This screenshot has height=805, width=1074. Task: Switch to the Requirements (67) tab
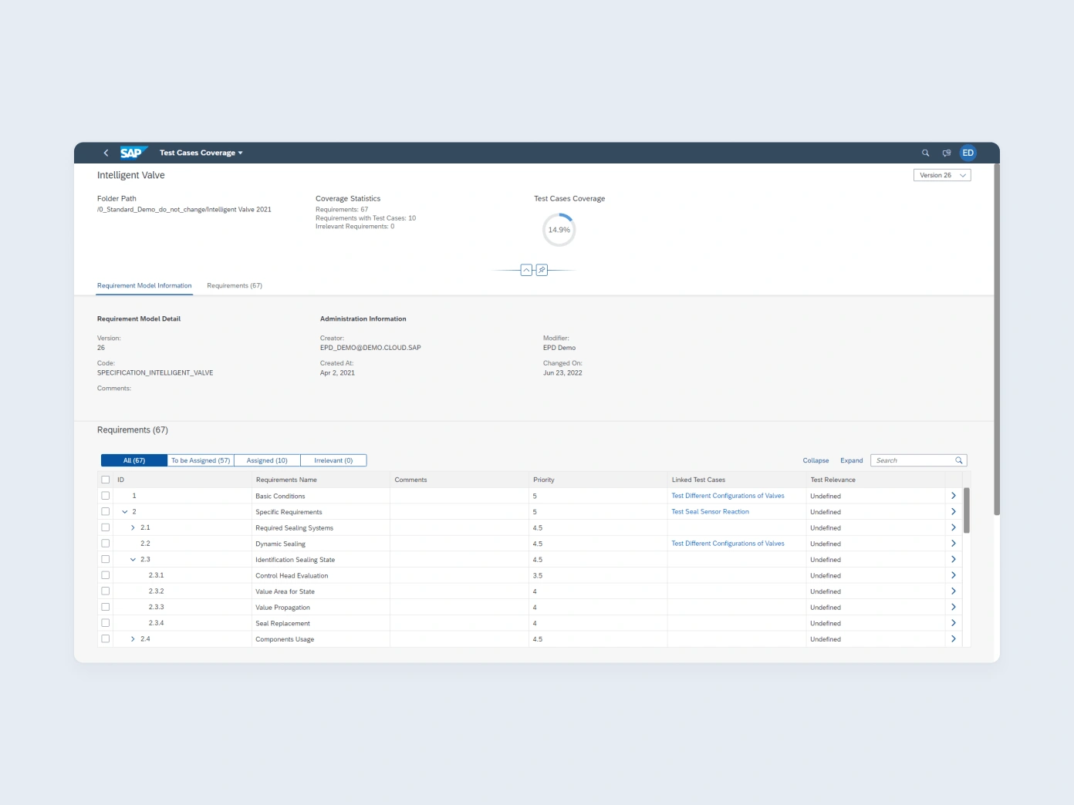pos(235,285)
